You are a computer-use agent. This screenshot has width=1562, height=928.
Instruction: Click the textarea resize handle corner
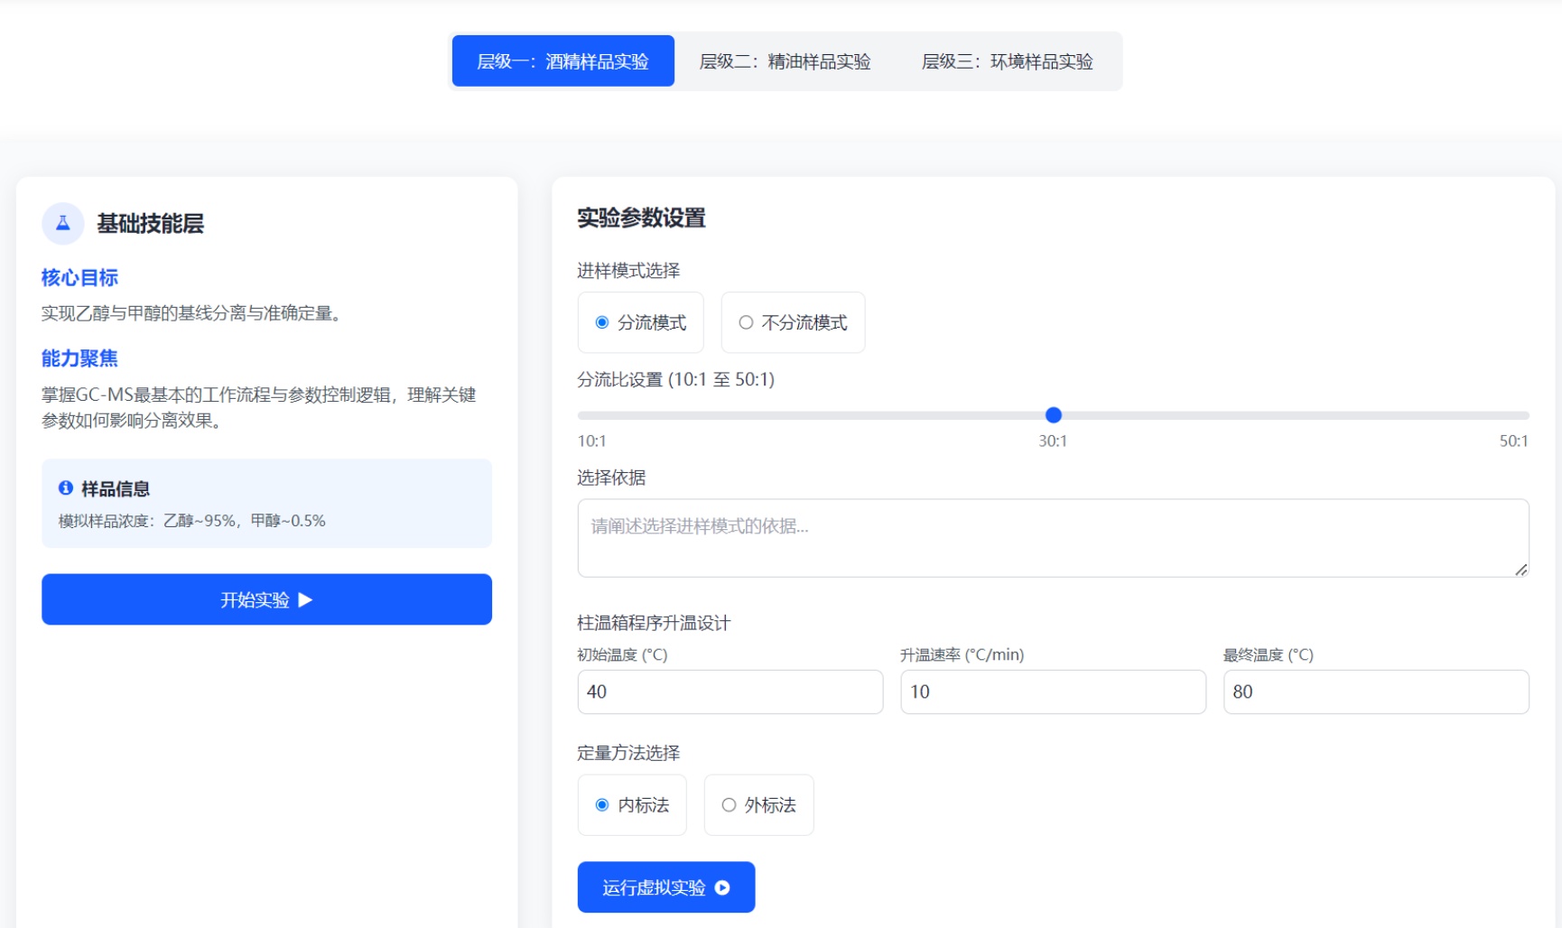click(x=1521, y=570)
